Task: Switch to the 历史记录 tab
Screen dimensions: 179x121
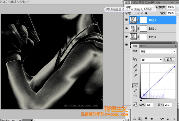Action: [150, 2]
